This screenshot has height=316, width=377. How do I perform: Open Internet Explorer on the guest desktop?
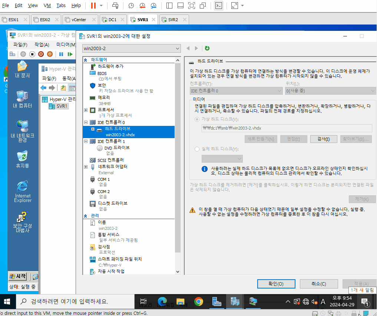(23, 192)
